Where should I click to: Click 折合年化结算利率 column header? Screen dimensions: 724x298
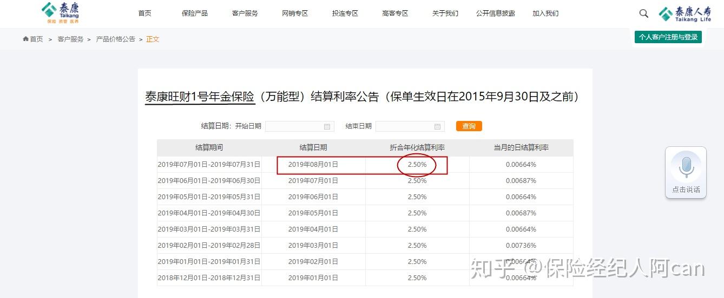coord(417,147)
